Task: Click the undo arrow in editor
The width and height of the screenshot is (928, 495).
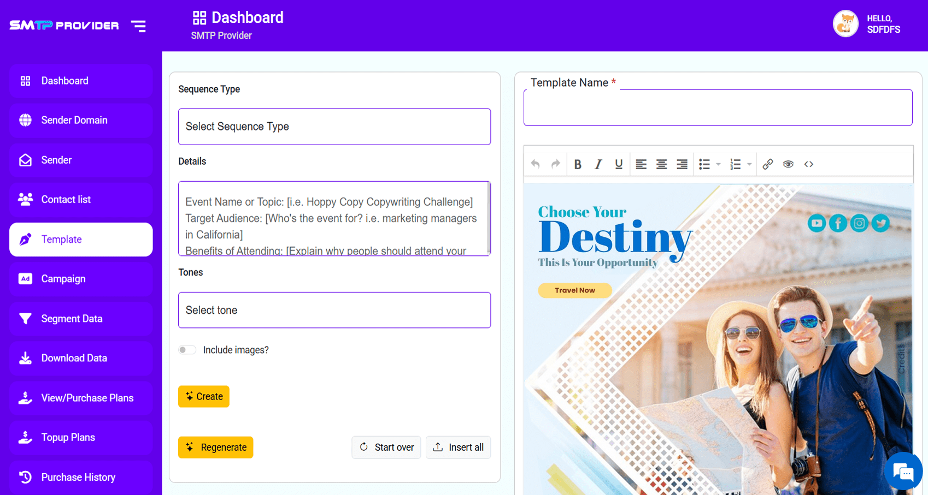Action: coord(536,164)
